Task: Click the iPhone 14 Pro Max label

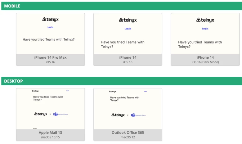Action: [51, 57]
